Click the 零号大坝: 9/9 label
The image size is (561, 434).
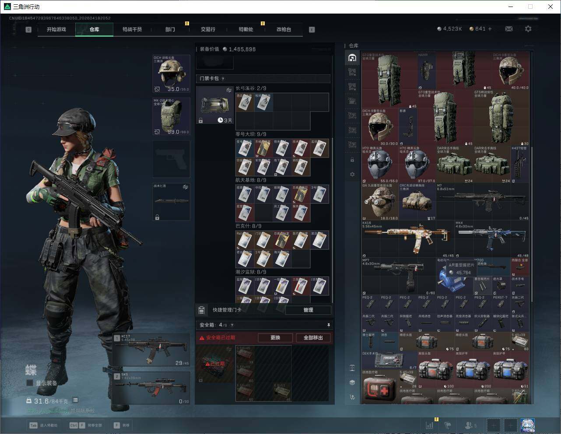click(251, 134)
